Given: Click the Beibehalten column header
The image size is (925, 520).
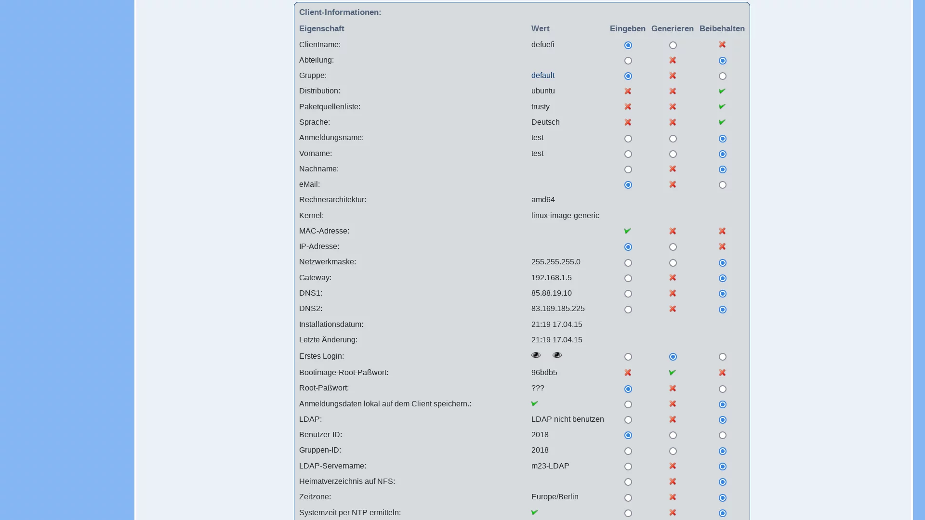Looking at the screenshot, I should coord(722,29).
